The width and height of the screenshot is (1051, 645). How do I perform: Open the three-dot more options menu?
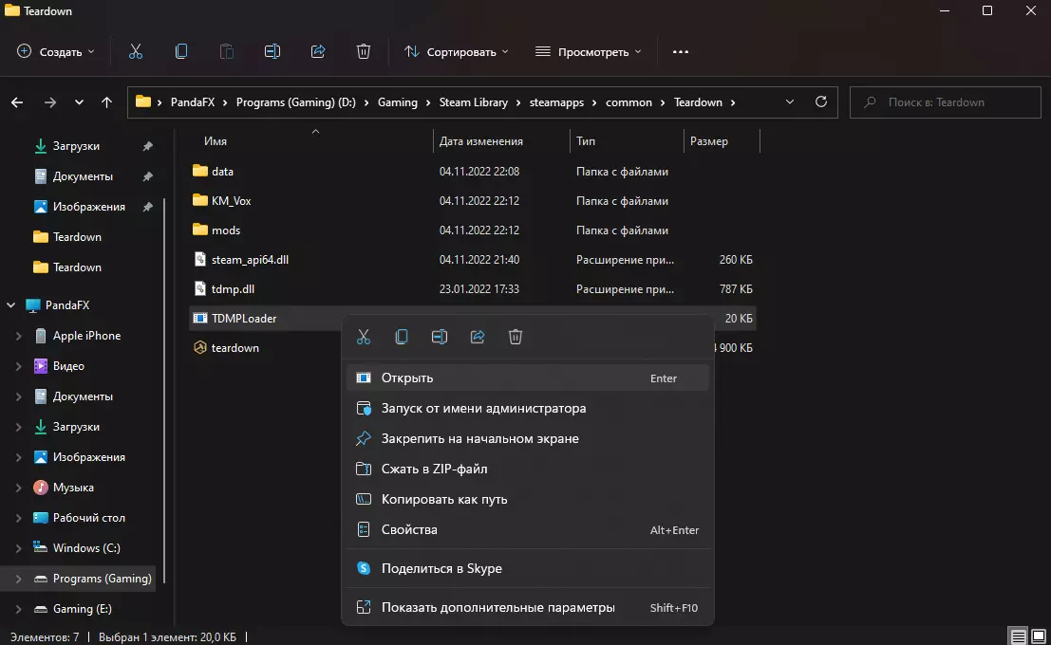680,51
